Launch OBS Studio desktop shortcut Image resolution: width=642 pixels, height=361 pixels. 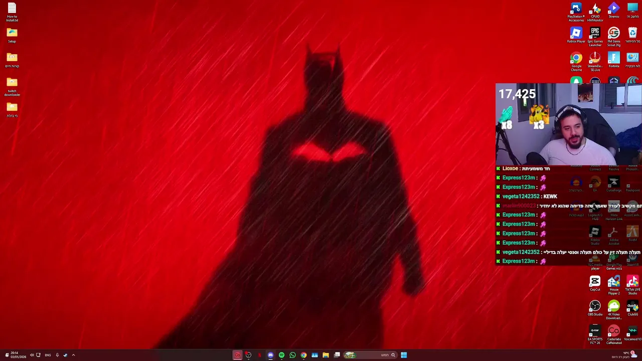tap(595, 308)
